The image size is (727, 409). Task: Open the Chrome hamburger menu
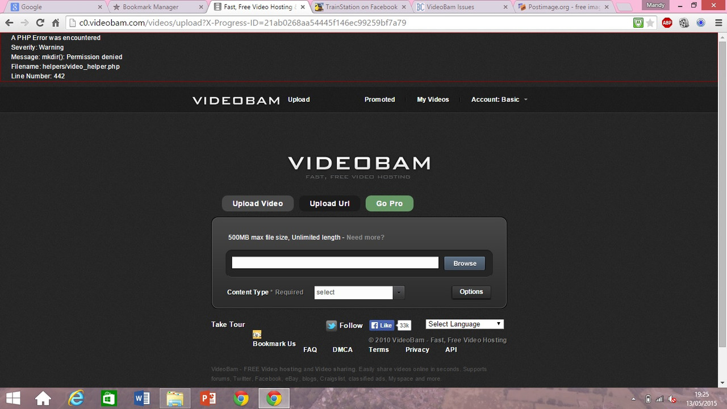tap(717, 23)
